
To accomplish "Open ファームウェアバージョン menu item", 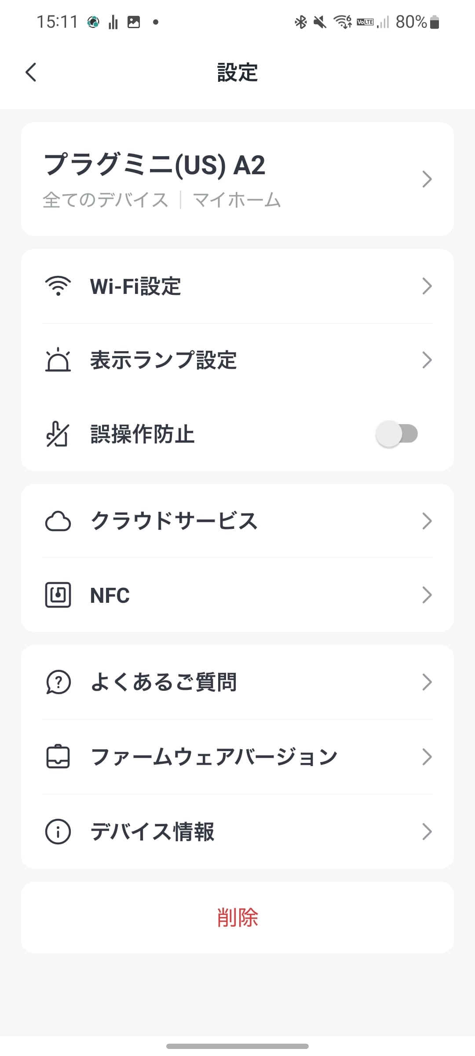I will click(214, 757).
